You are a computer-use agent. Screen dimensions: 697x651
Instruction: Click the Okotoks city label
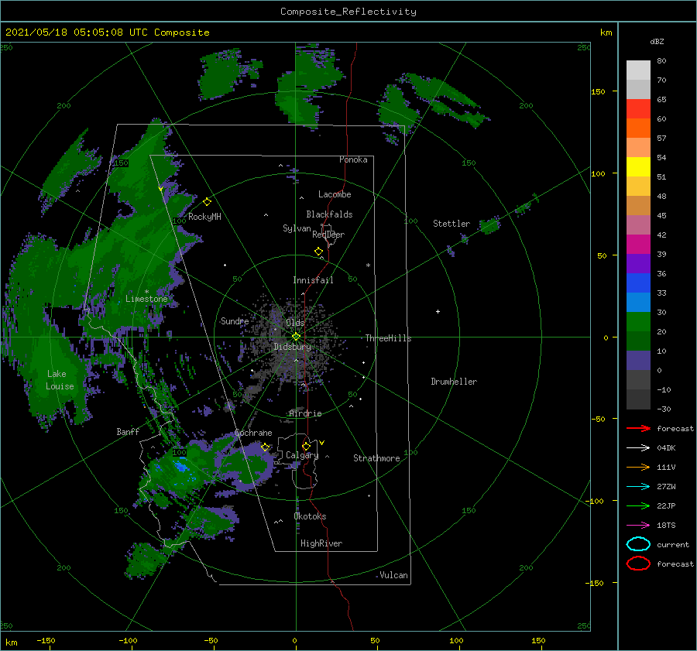310,516
